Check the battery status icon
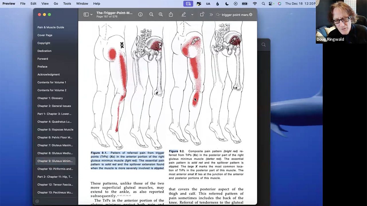 [245, 3]
